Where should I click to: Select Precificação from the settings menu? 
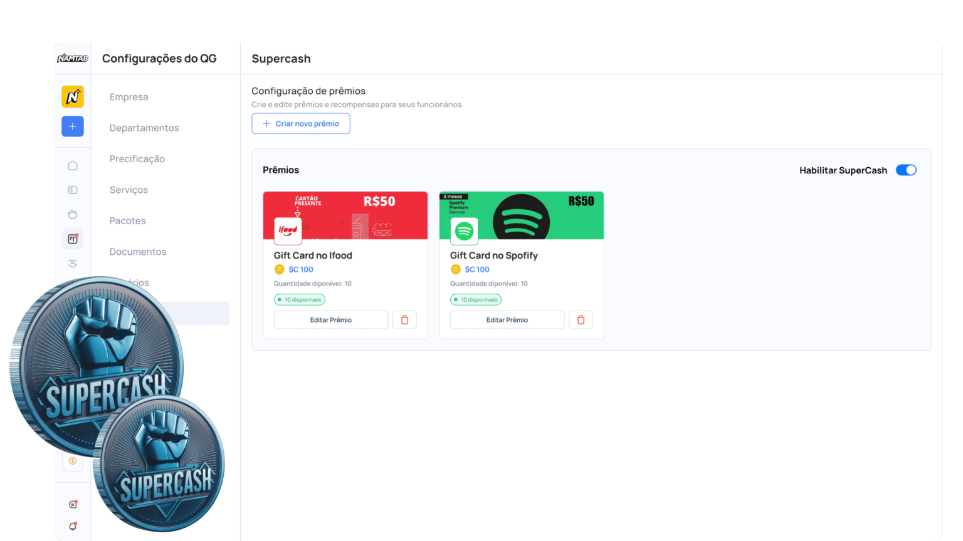coord(137,158)
